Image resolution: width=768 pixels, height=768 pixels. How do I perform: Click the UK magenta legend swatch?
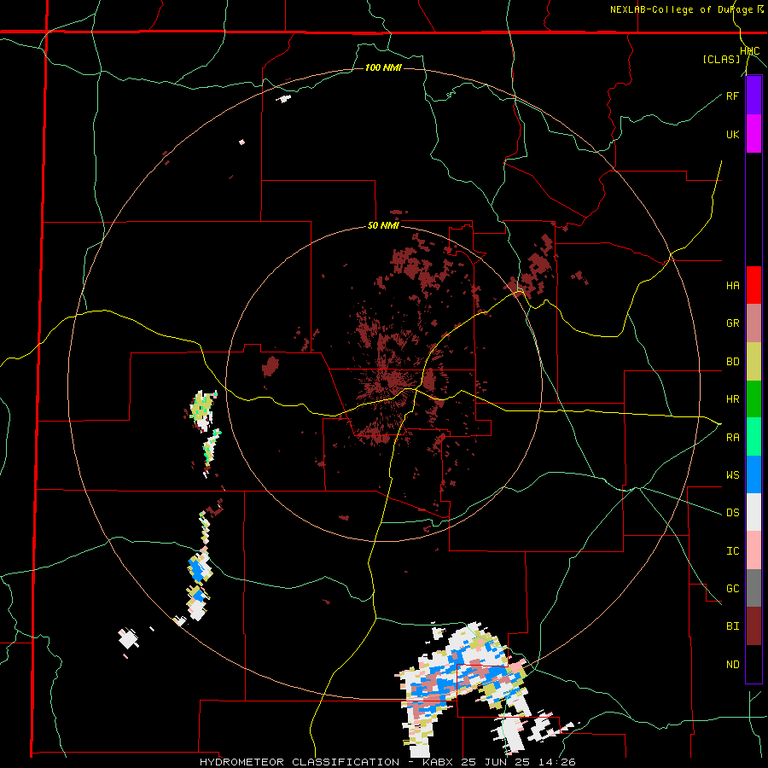click(753, 134)
